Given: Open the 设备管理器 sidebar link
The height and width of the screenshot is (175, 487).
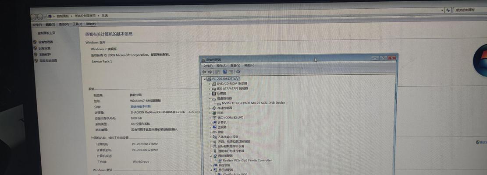Looking at the screenshot, I should pyautogui.click(x=45, y=42).
